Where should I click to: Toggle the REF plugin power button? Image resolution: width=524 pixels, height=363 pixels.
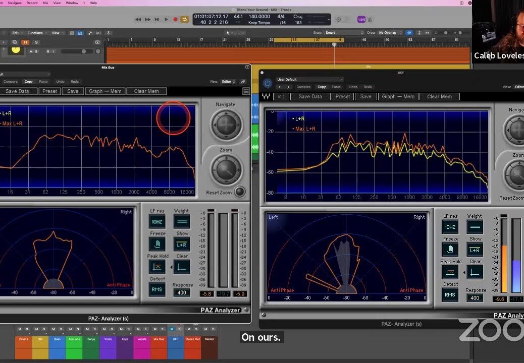[x=267, y=83]
